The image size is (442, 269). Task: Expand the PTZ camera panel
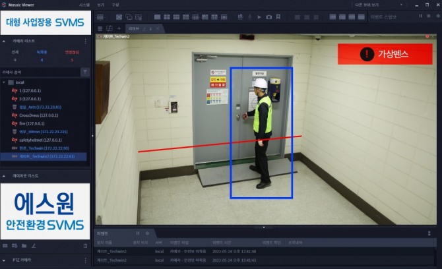[3, 261]
